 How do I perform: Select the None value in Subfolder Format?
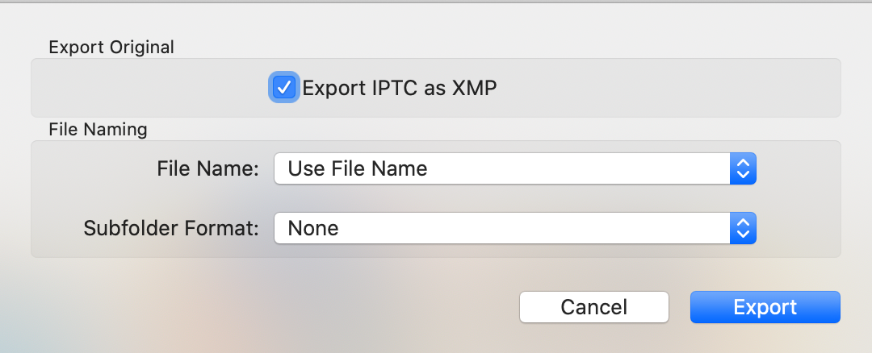[x=313, y=228]
